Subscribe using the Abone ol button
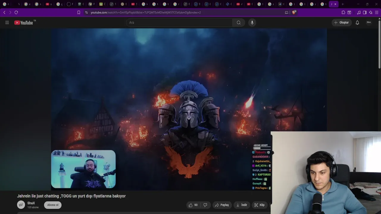This screenshot has width=381, height=214. tap(53, 205)
